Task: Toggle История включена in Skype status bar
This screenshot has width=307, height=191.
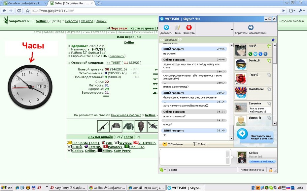Action: coord(252,170)
